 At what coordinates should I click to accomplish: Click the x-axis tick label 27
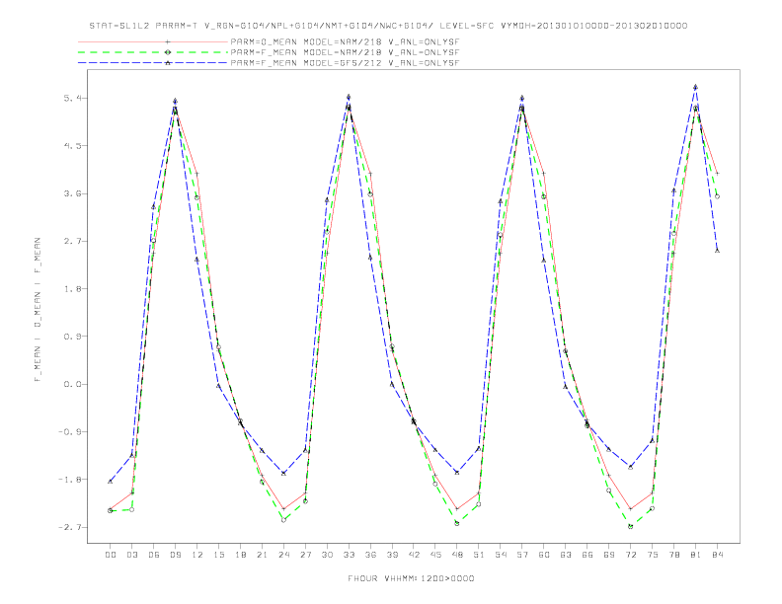pos(305,555)
